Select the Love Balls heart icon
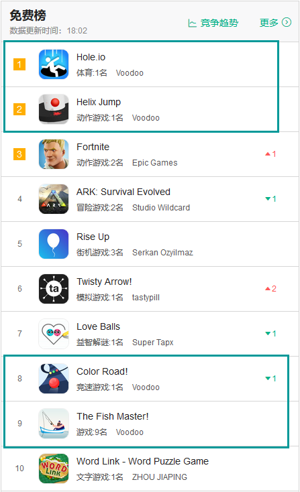 tap(54, 334)
